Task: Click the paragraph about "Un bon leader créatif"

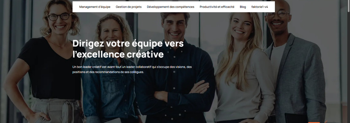Action: click(132, 69)
